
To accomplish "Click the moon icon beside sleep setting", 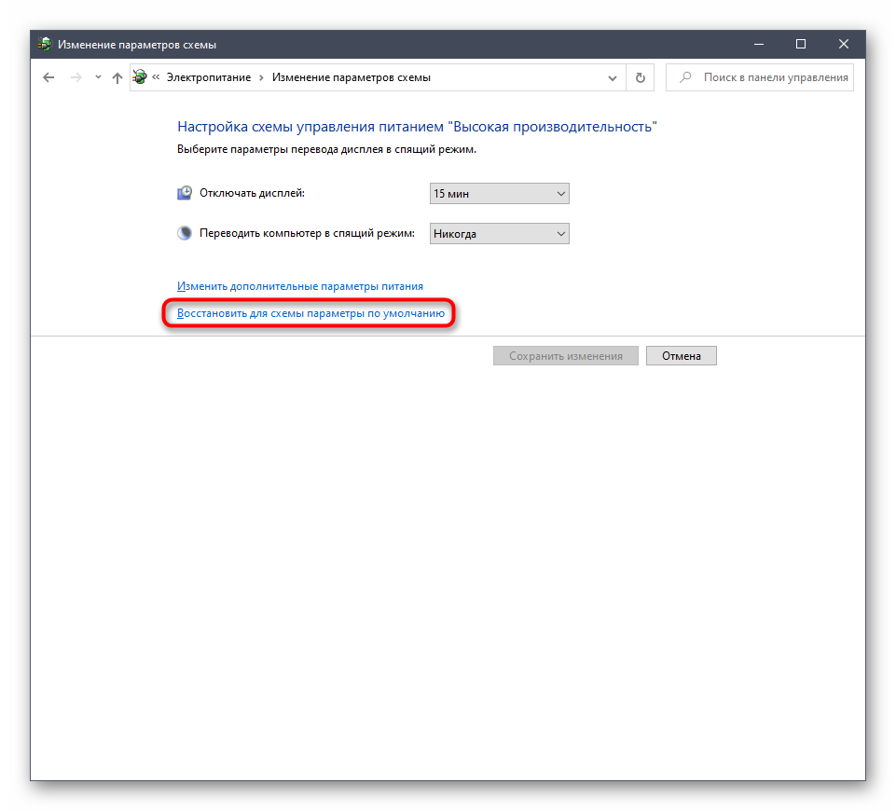I will click(x=185, y=233).
